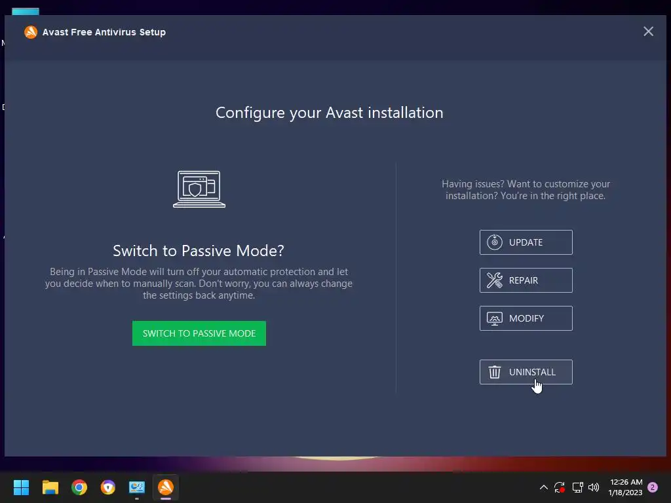Click the Avast Setup taskbar icon

tap(166, 487)
